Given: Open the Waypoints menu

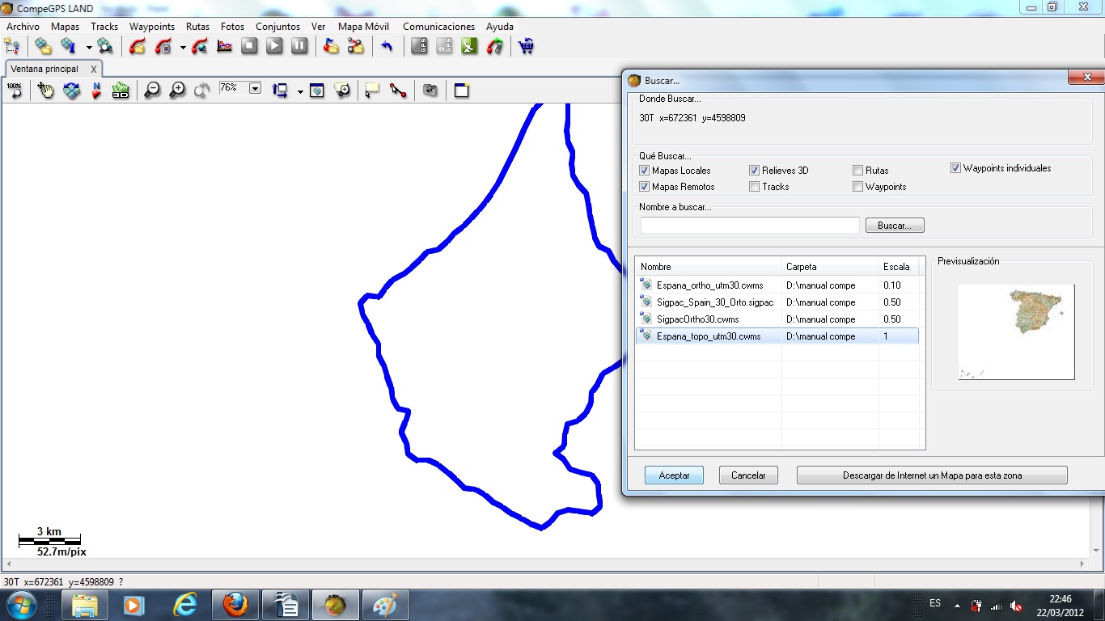Looking at the screenshot, I should point(152,27).
